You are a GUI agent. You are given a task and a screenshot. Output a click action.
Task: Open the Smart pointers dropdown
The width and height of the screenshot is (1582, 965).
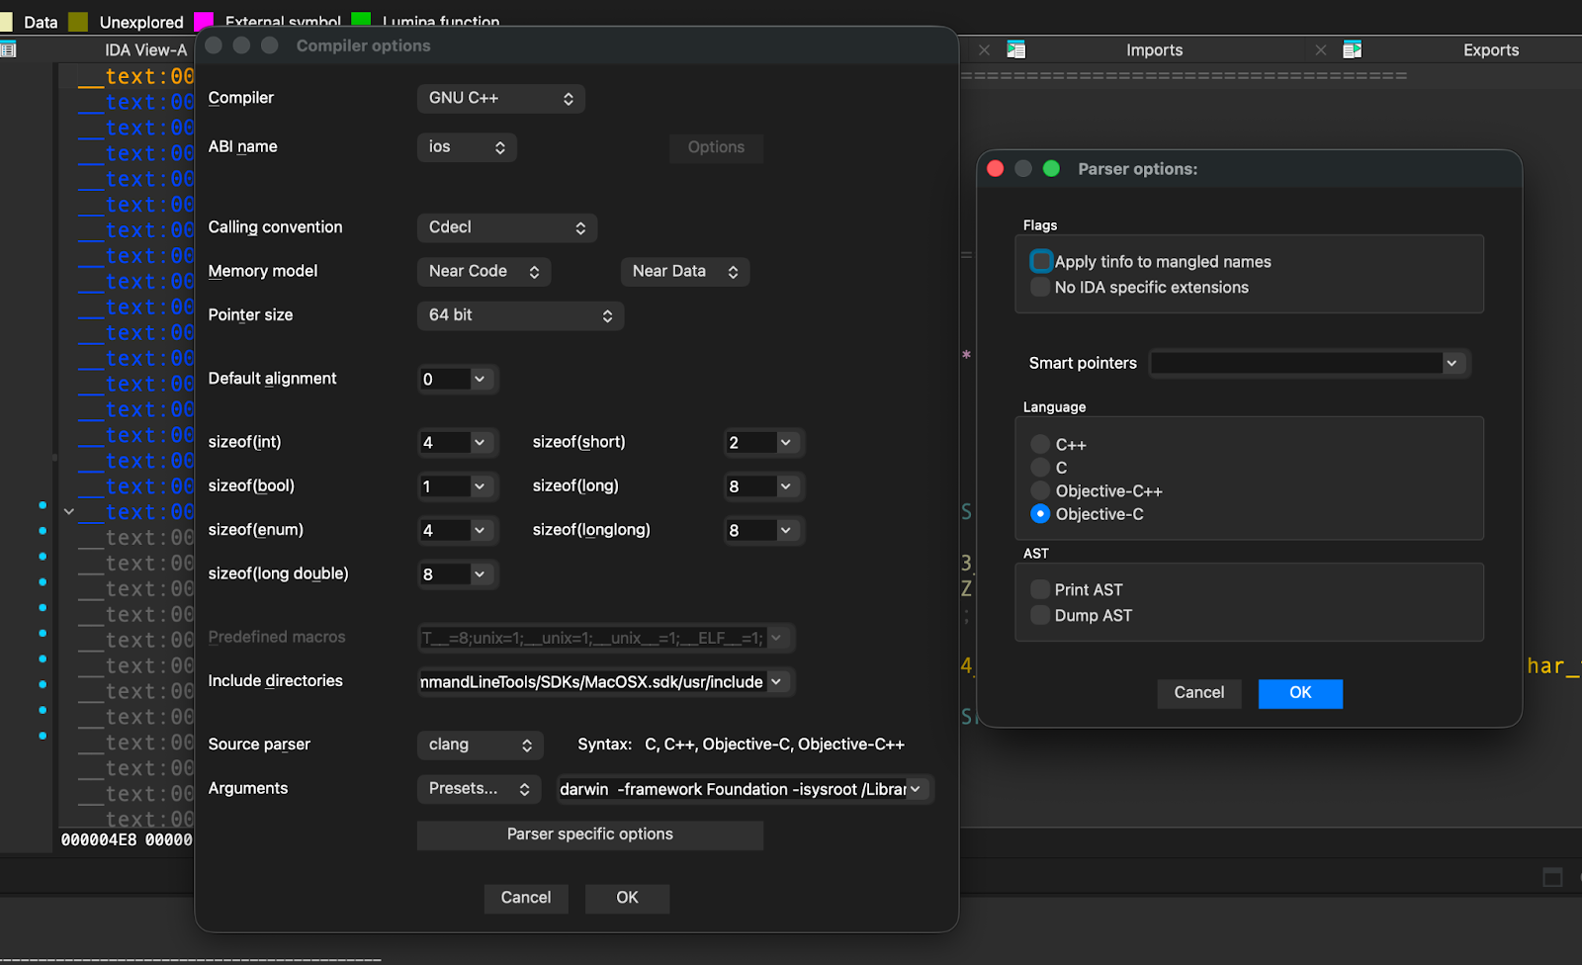(1451, 363)
